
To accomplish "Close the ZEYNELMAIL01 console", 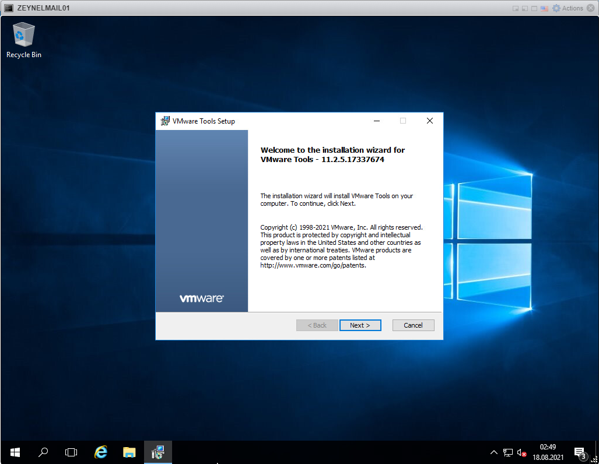I will pos(591,8).
